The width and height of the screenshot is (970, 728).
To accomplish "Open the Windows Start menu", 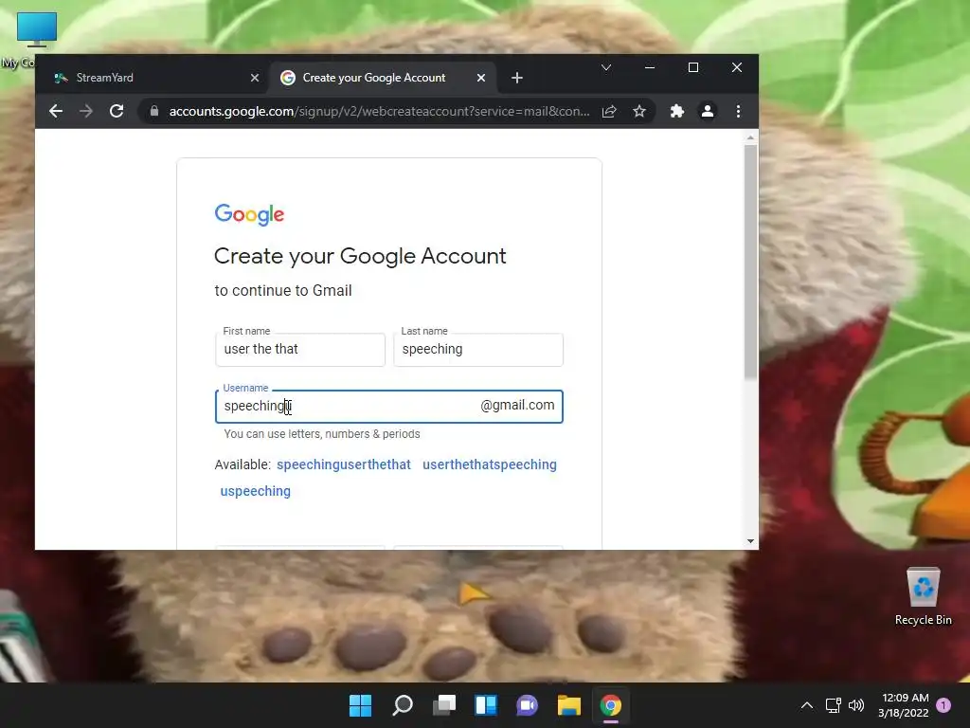I will [361, 705].
